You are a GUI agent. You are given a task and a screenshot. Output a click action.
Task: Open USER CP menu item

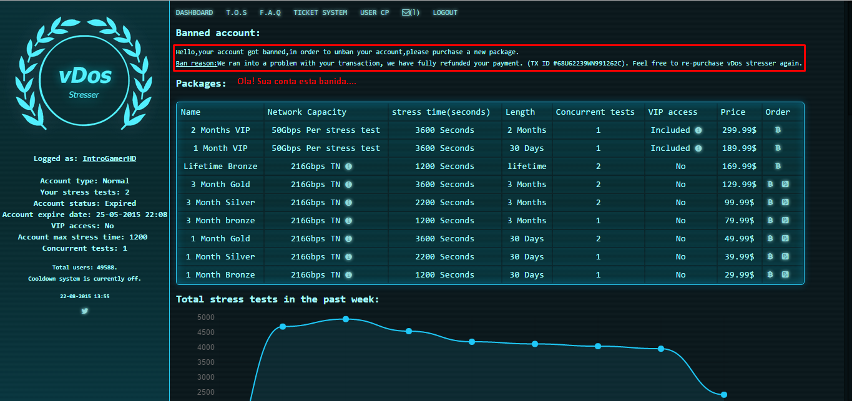(375, 12)
